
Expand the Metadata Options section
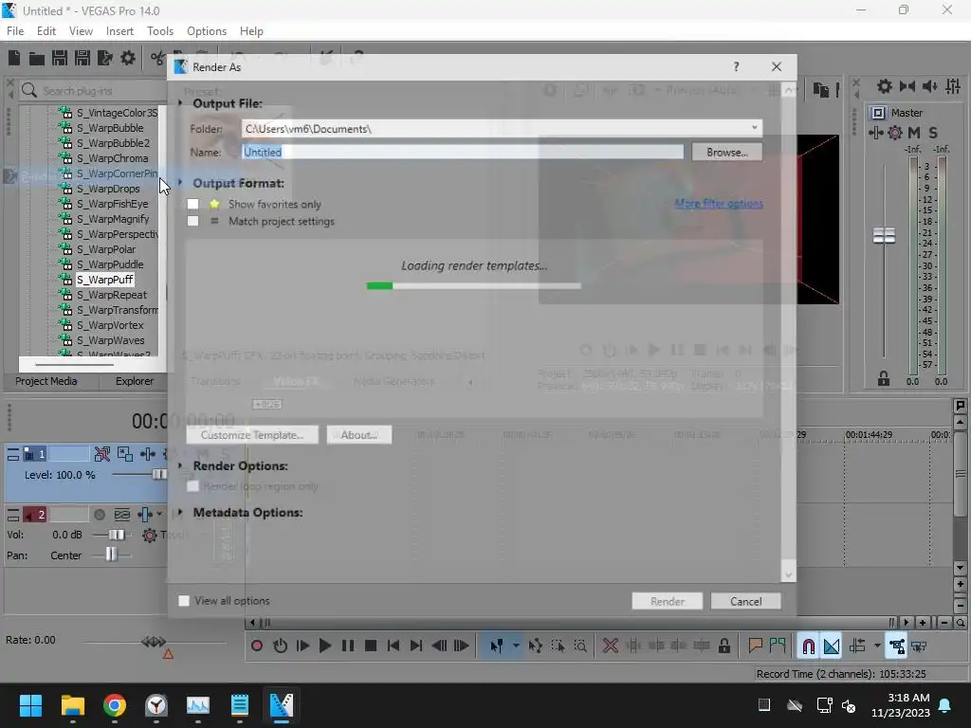point(180,512)
